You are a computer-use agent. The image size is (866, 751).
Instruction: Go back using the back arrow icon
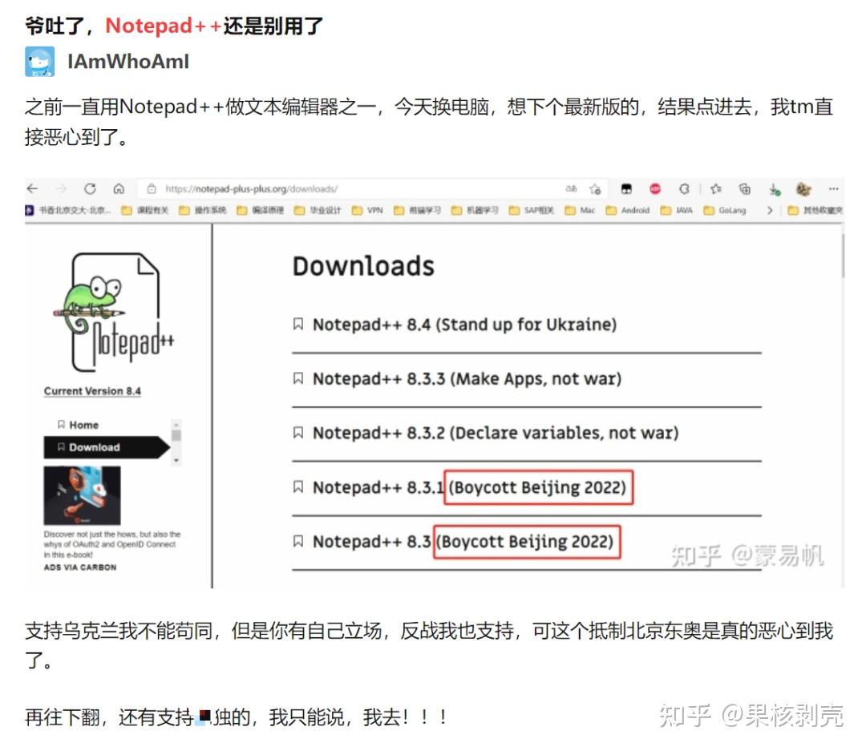(31, 189)
